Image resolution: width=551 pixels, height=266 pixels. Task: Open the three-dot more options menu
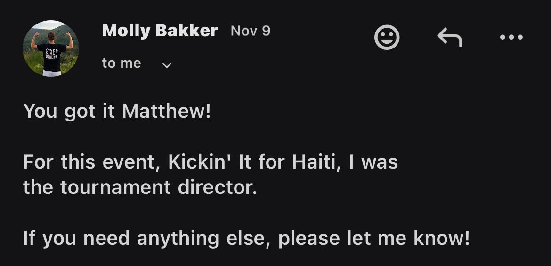[511, 37]
